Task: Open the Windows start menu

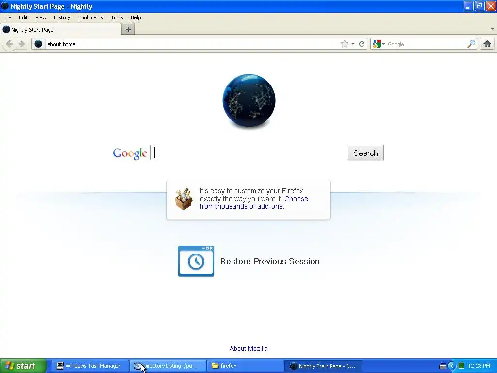Action: pos(23,366)
